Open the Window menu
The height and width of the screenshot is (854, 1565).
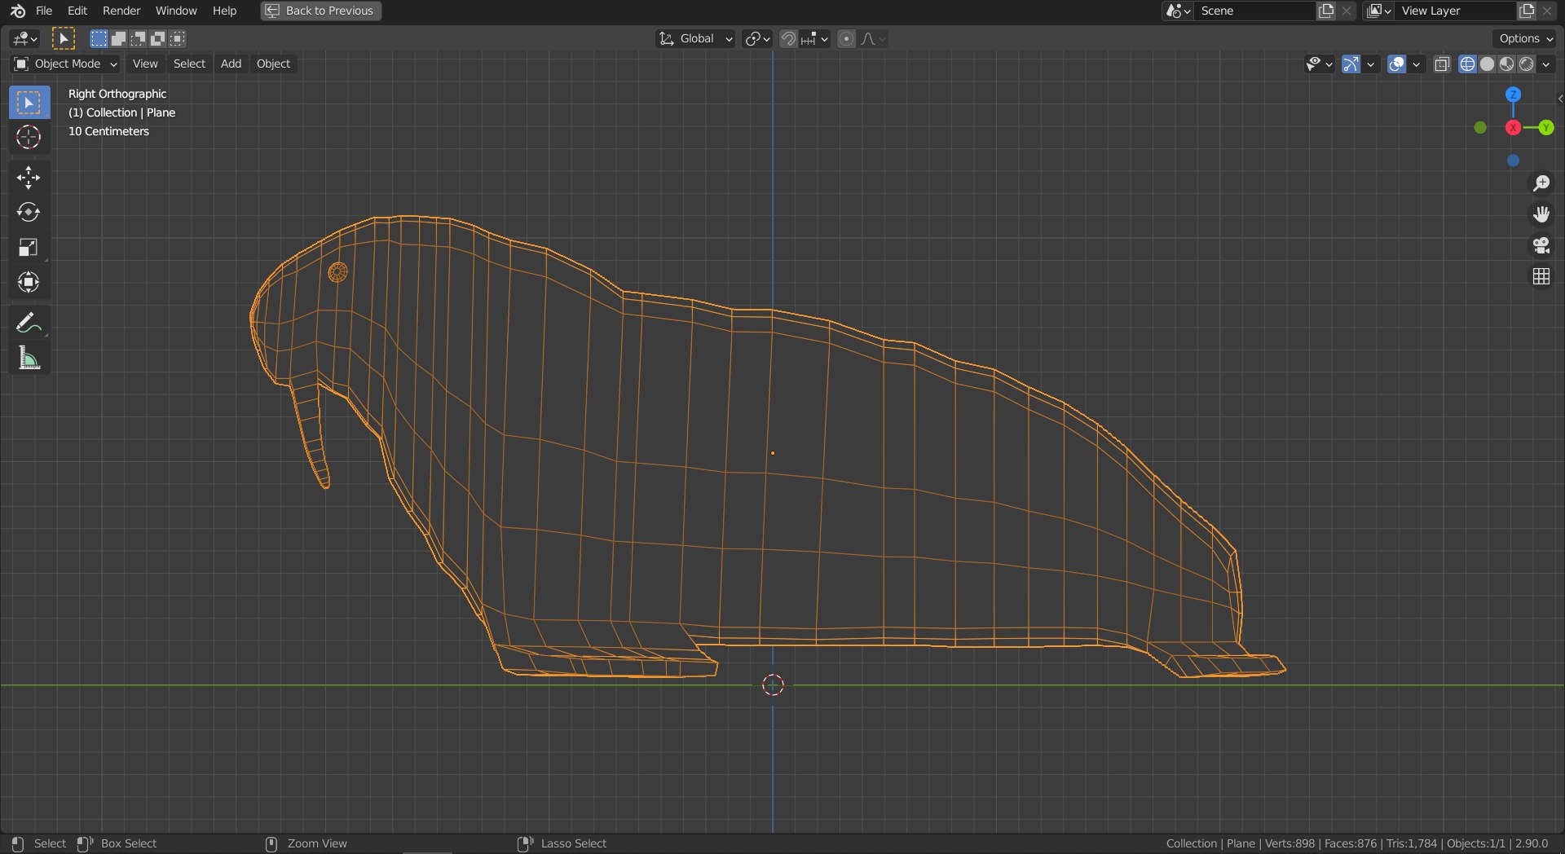(176, 11)
